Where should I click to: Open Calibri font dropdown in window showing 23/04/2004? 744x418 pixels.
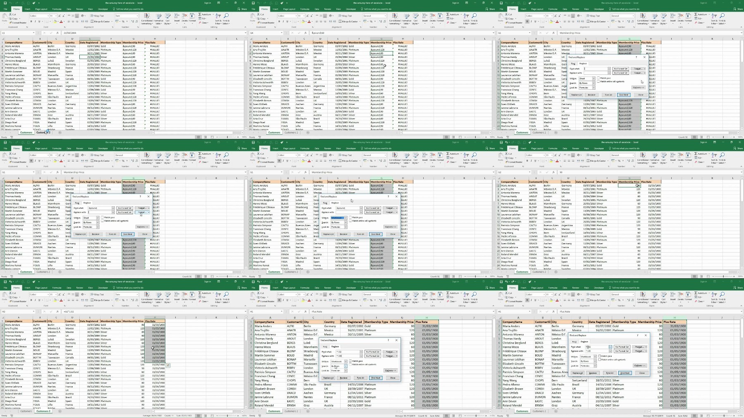(48, 16)
